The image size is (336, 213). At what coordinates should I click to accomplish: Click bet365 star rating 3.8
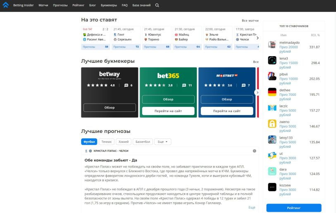click(x=155, y=85)
